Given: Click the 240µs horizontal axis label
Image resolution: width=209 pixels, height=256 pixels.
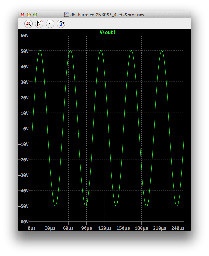Looking at the screenshot, I should pyautogui.click(x=178, y=228).
